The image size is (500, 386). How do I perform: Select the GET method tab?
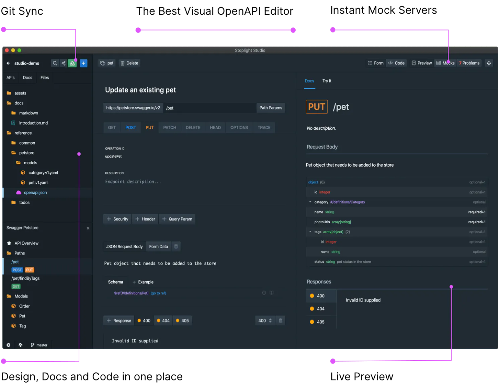coord(112,128)
